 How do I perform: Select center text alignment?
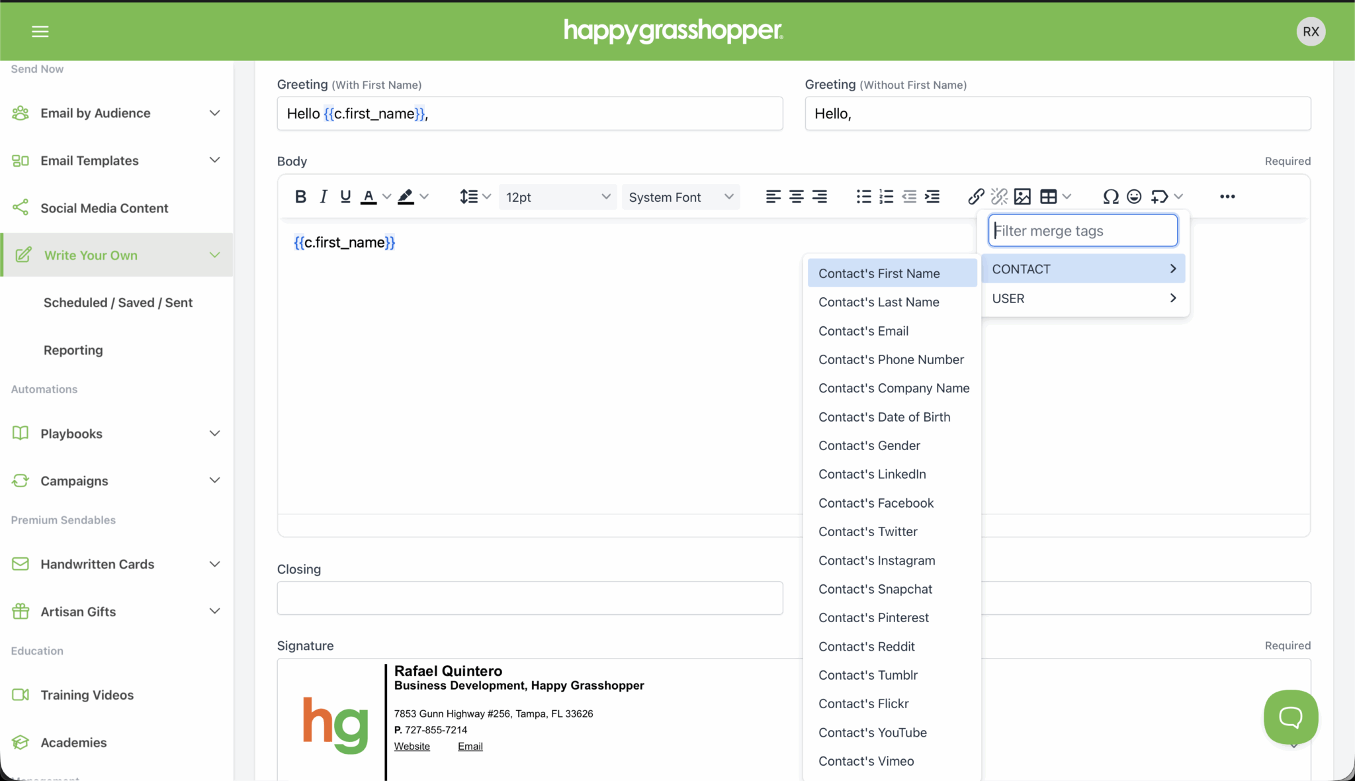796,197
